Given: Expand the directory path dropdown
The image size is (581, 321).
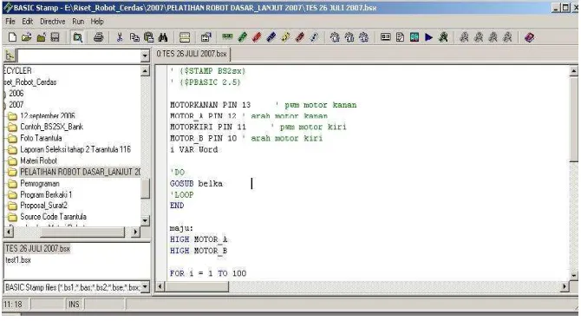Looking at the screenshot, I should (x=145, y=56).
